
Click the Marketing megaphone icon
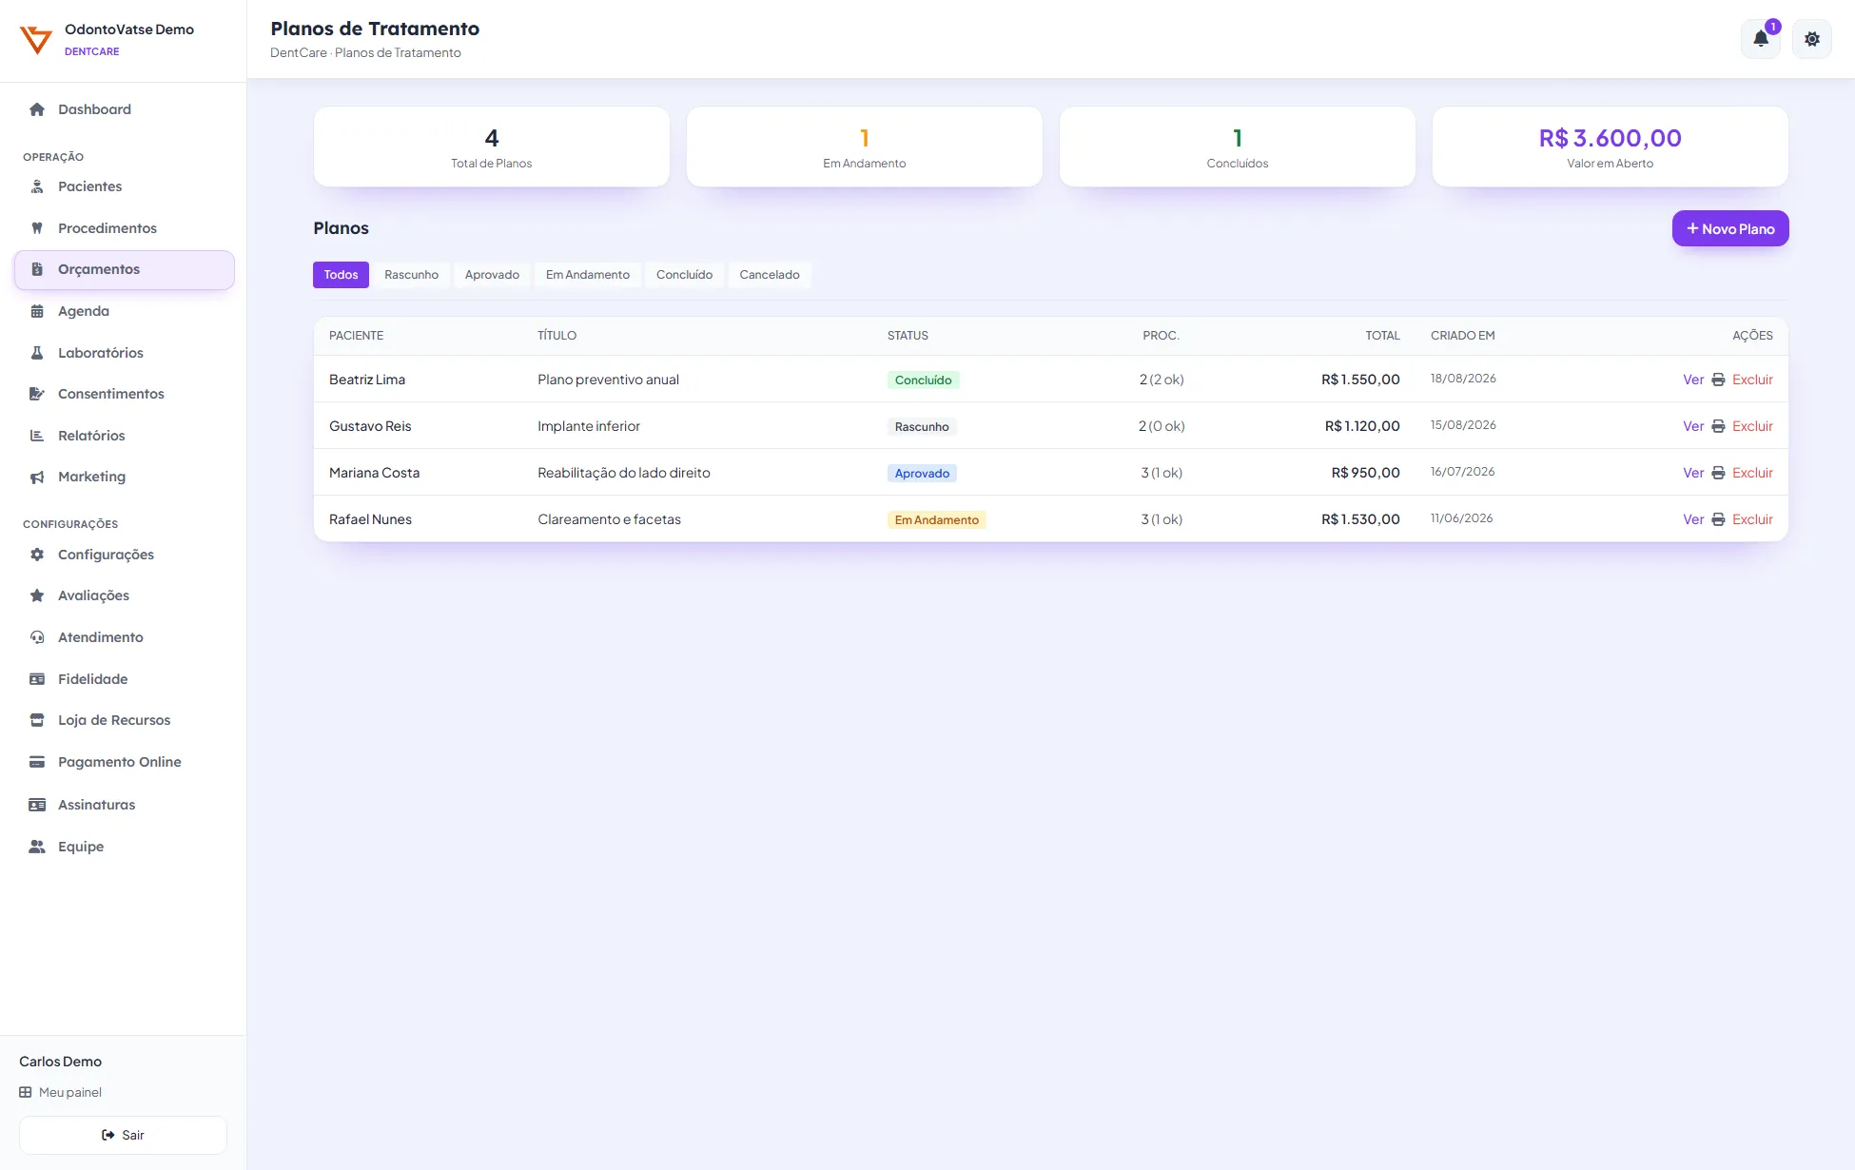pyautogui.click(x=37, y=477)
